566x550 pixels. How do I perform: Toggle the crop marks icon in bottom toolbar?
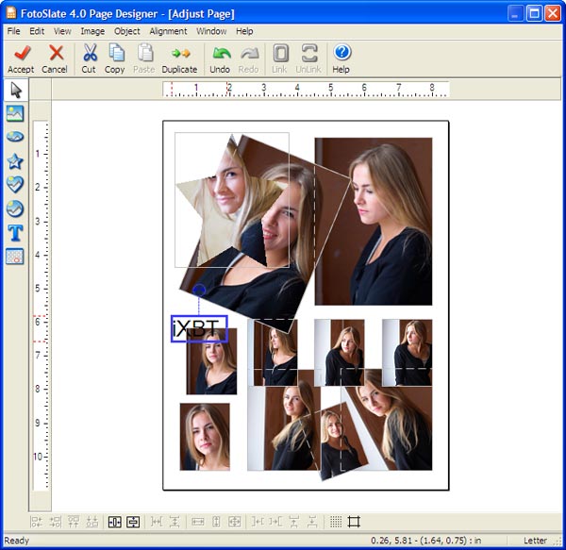355,522
